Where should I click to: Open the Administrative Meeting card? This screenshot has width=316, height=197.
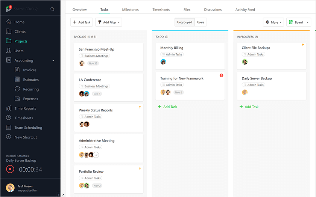(x=109, y=149)
